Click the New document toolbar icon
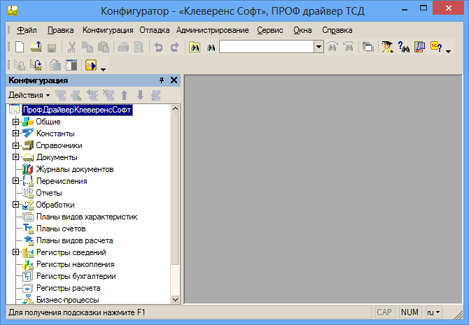The image size is (469, 325). [x=20, y=48]
